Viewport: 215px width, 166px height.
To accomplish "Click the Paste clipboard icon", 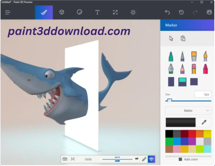I will [183, 38].
